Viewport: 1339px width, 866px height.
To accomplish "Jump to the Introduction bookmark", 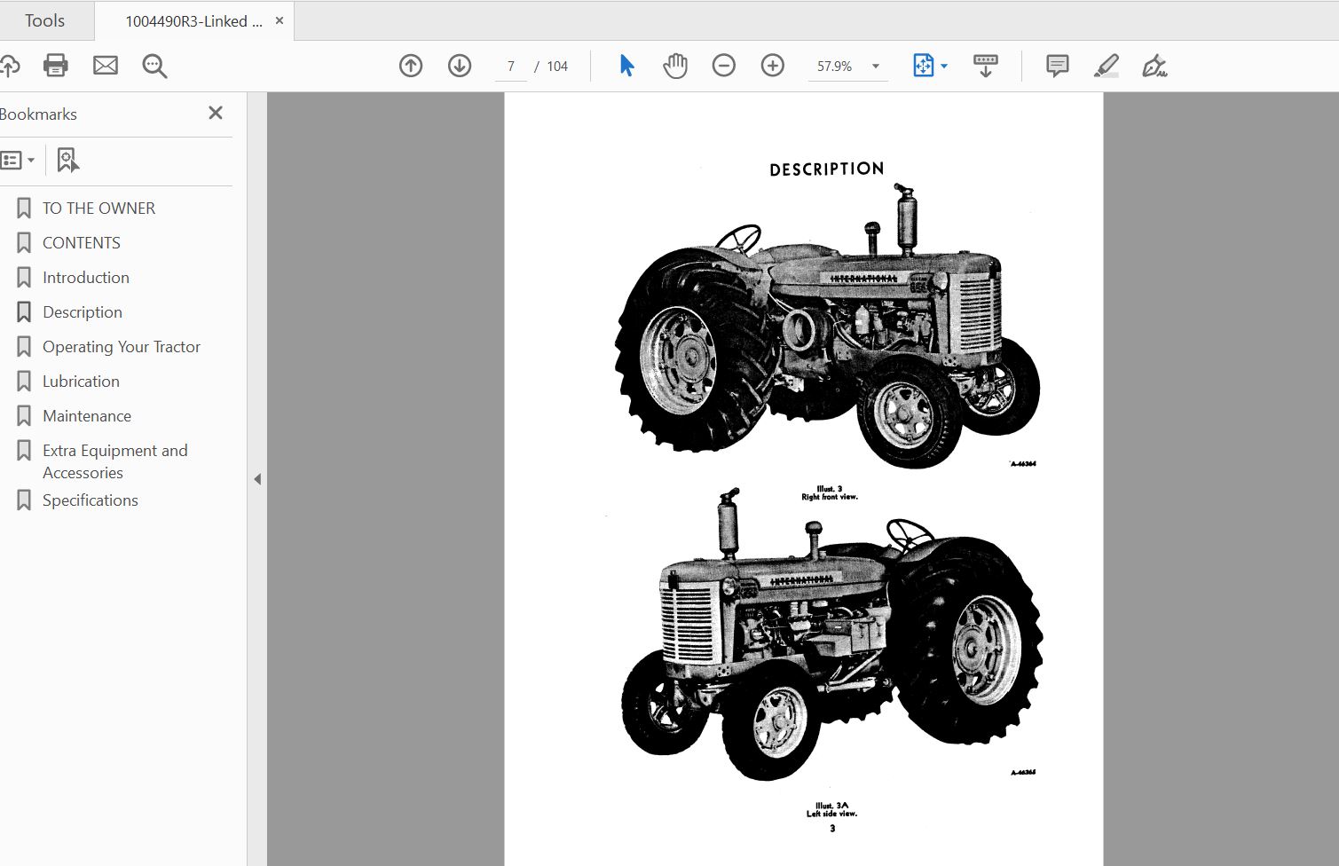I will point(86,278).
